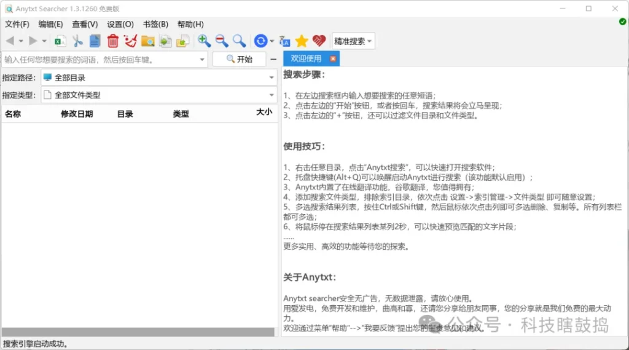Image resolution: width=629 pixels, height=350 pixels.
Task: Click the Excel export icon
Action: tap(60, 41)
